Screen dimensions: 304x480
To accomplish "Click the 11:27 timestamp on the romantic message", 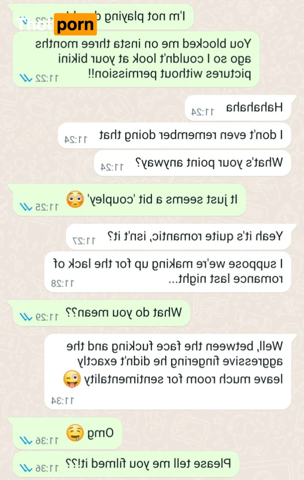I will coord(84,241).
